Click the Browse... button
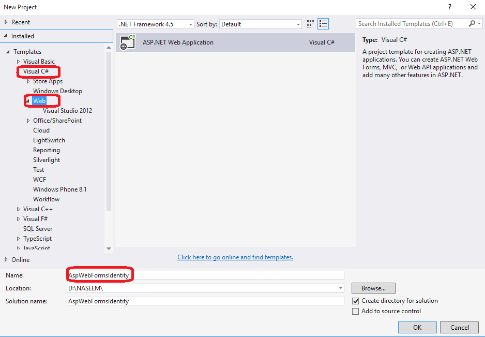The height and width of the screenshot is (337, 485). tap(373, 288)
